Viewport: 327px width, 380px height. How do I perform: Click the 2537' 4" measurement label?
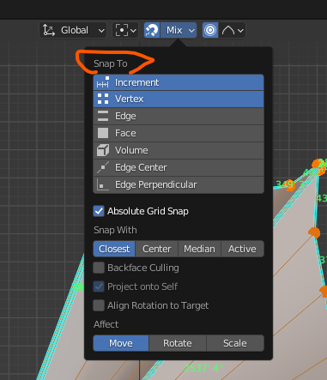203,368
